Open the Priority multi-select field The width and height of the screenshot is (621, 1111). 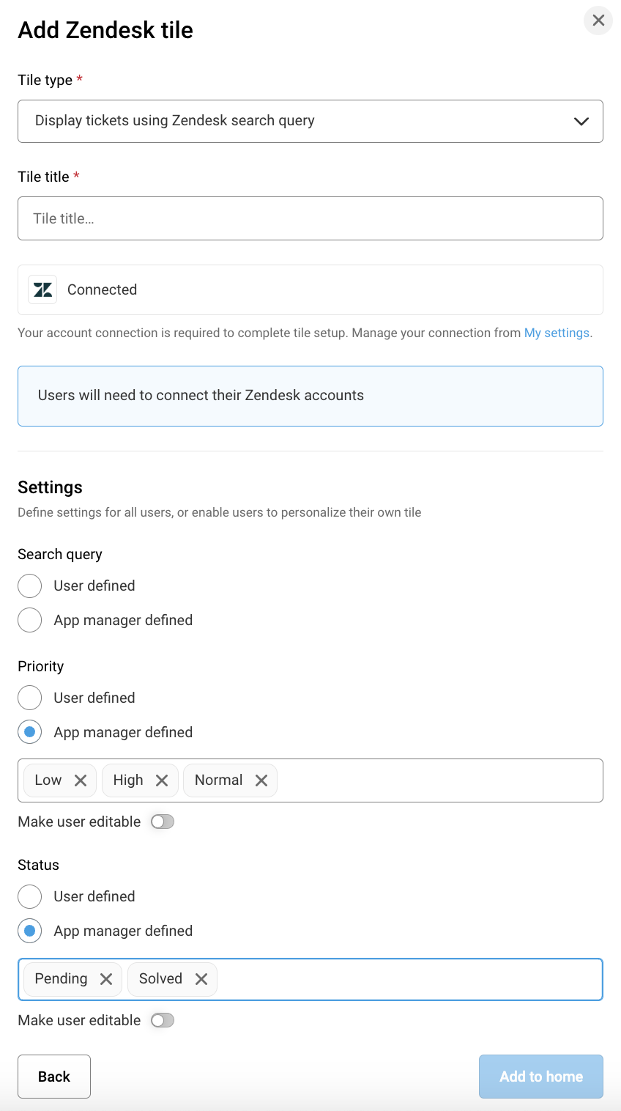click(x=439, y=780)
